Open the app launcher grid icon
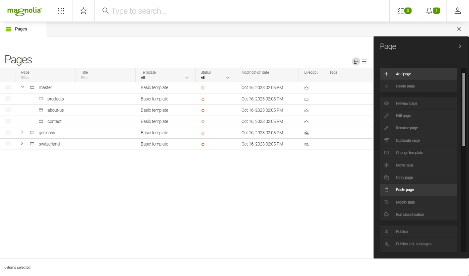 click(x=61, y=11)
